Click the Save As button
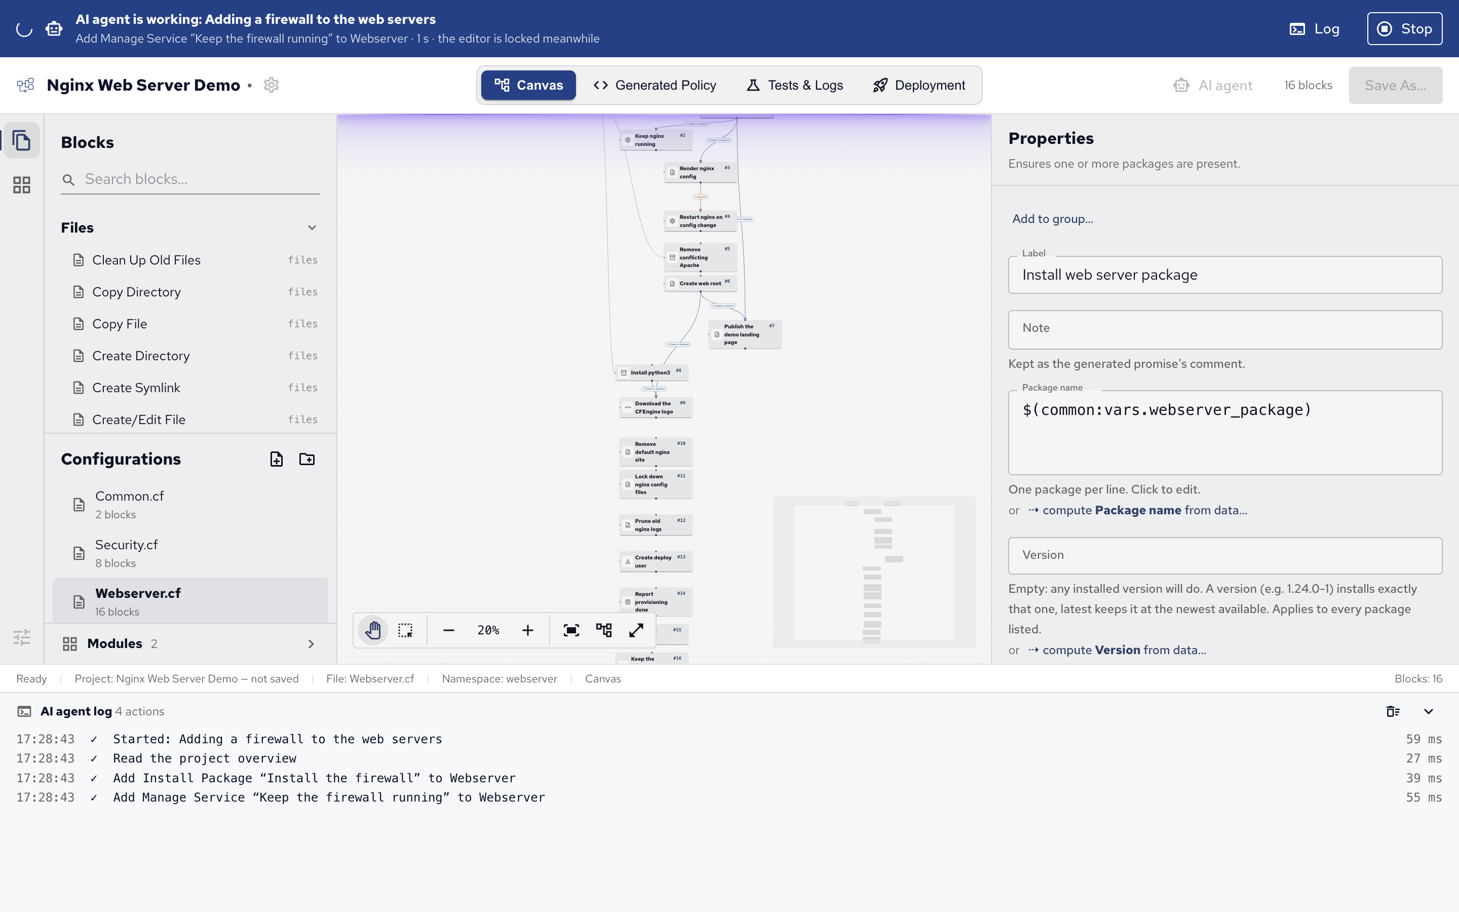Image resolution: width=1459 pixels, height=912 pixels. point(1395,85)
